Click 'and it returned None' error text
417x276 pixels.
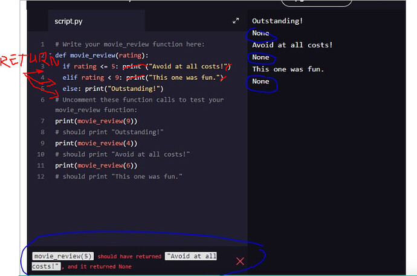(x=100, y=266)
